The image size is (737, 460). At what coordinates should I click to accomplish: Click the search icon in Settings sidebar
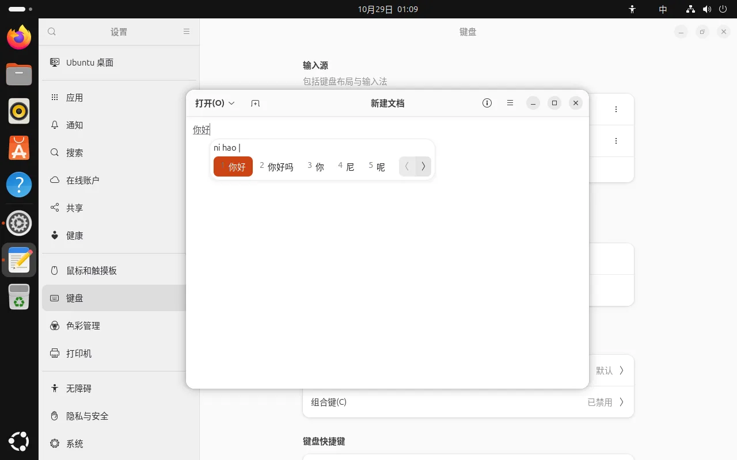pos(52,32)
